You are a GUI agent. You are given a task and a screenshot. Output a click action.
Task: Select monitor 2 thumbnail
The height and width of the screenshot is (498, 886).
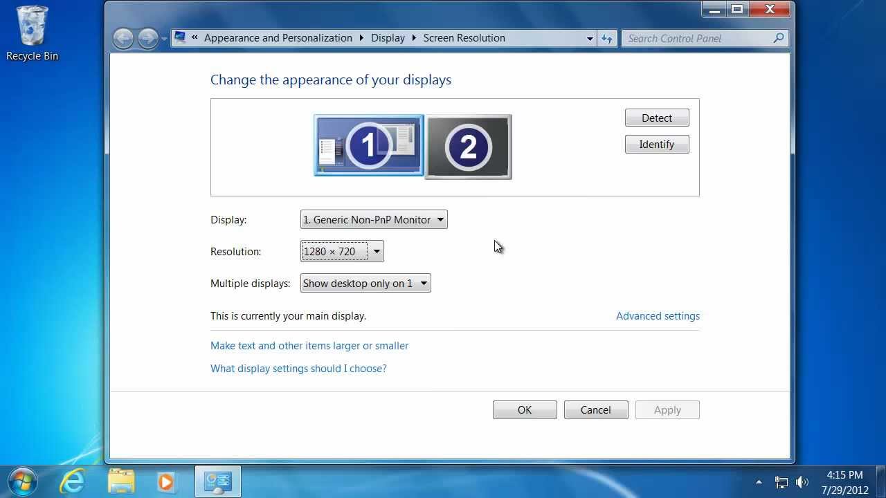pos(469,147)
